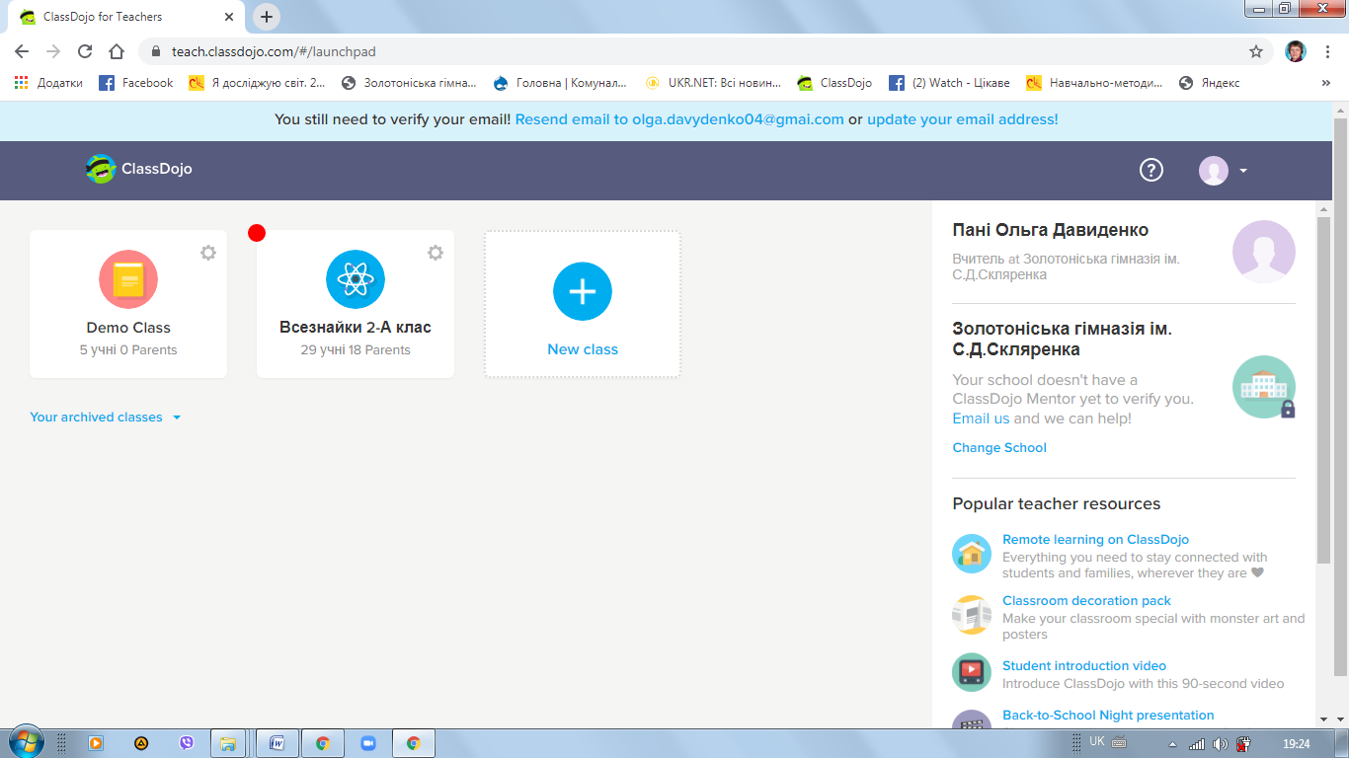Viewport: 1349px width, 758px height.
Task: Open Word from the taskbar
Action: coord(278,743)
